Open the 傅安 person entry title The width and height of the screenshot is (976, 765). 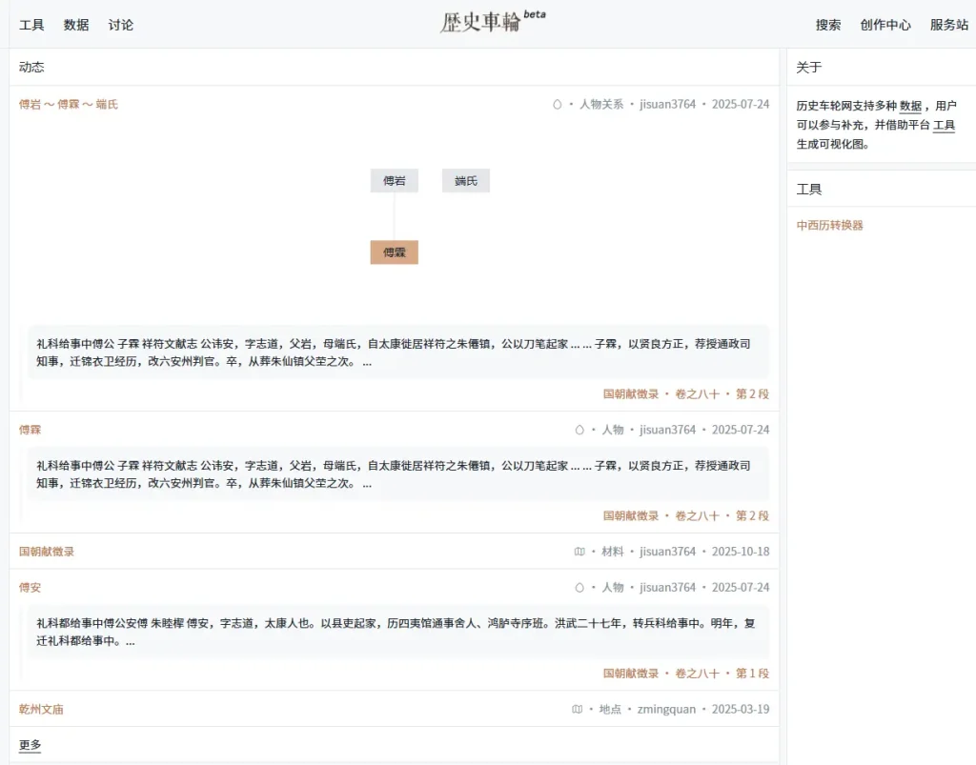(30, 587)
